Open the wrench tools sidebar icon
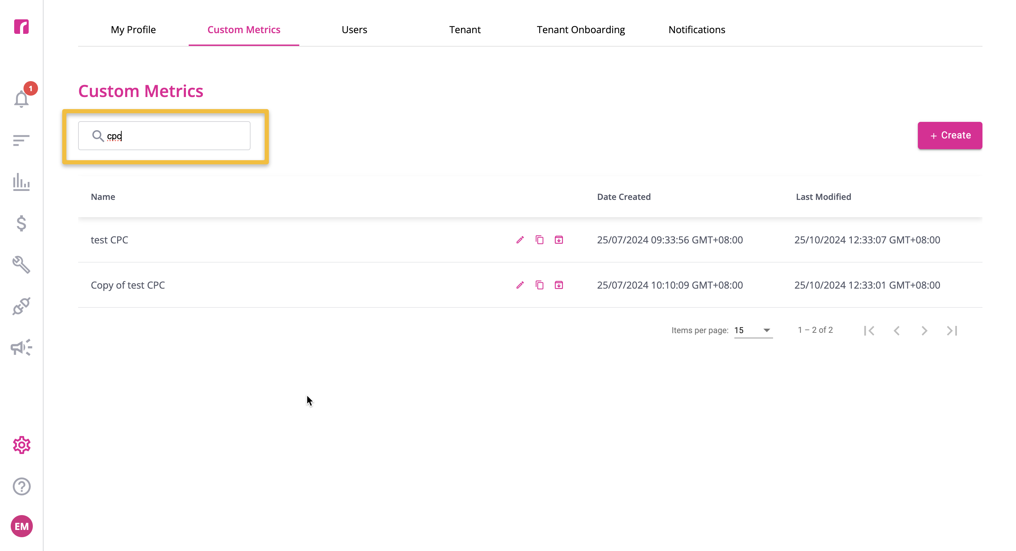 (x=21, y=265)
